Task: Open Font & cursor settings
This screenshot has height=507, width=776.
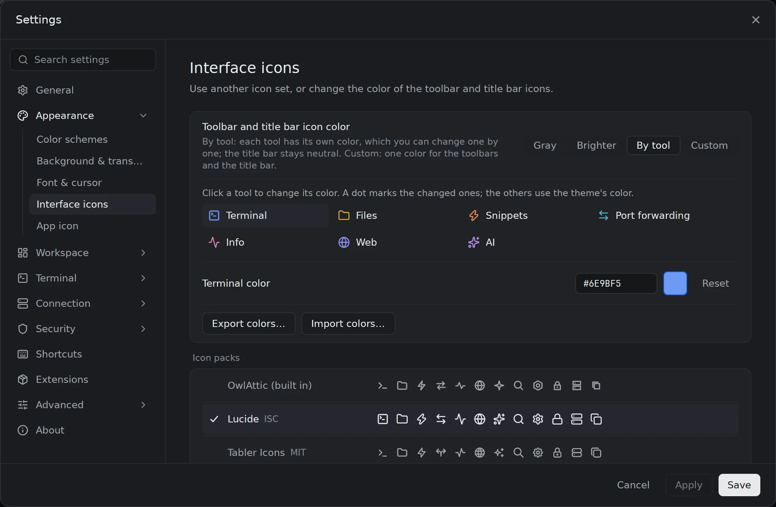Action: coord(92,183)
